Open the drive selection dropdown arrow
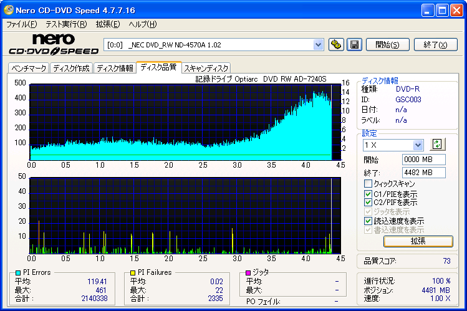The image size is (467, 311). 318,45
